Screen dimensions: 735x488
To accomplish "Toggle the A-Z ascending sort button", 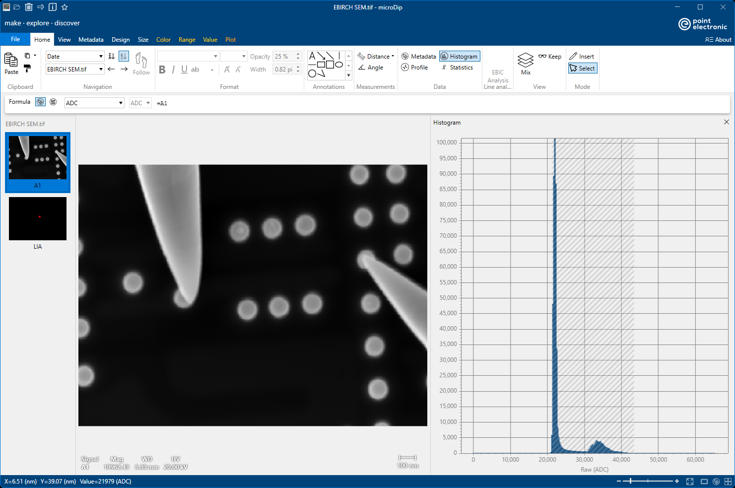I will tap(124, 56).
